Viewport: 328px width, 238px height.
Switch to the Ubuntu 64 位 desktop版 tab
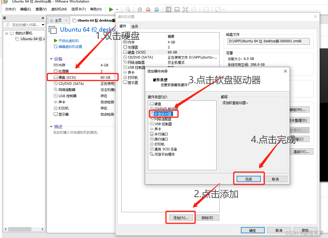pos(94,20)
